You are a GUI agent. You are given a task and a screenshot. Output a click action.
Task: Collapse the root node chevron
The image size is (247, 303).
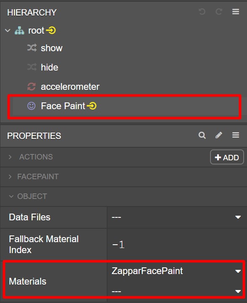point(8,31)
